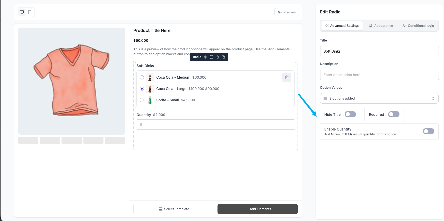Click the Coca Cola - Medium bottle image

150,77
